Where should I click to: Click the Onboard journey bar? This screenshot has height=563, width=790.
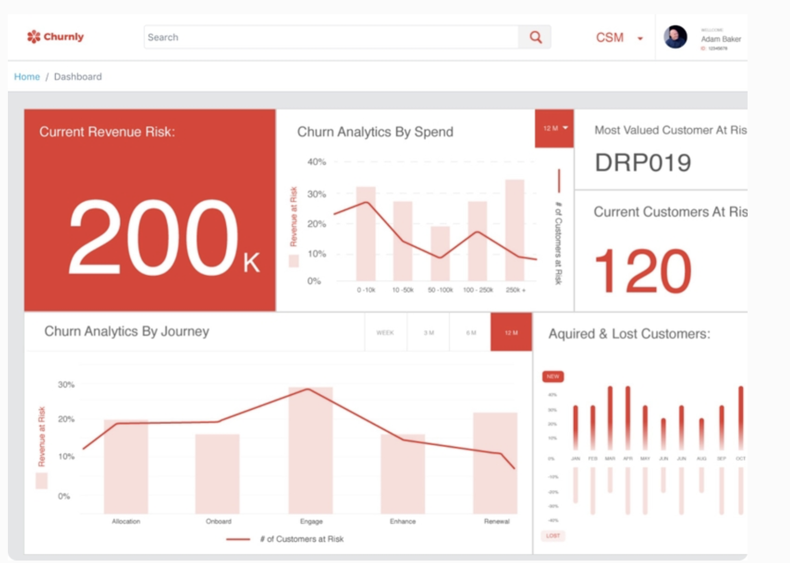217,474
